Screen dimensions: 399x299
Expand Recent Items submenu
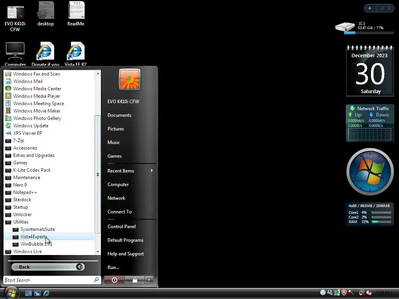[131, 171]
